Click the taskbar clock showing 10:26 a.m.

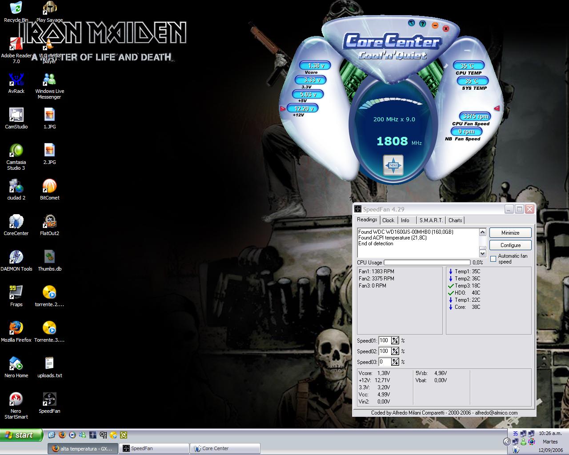click(550, 433)
